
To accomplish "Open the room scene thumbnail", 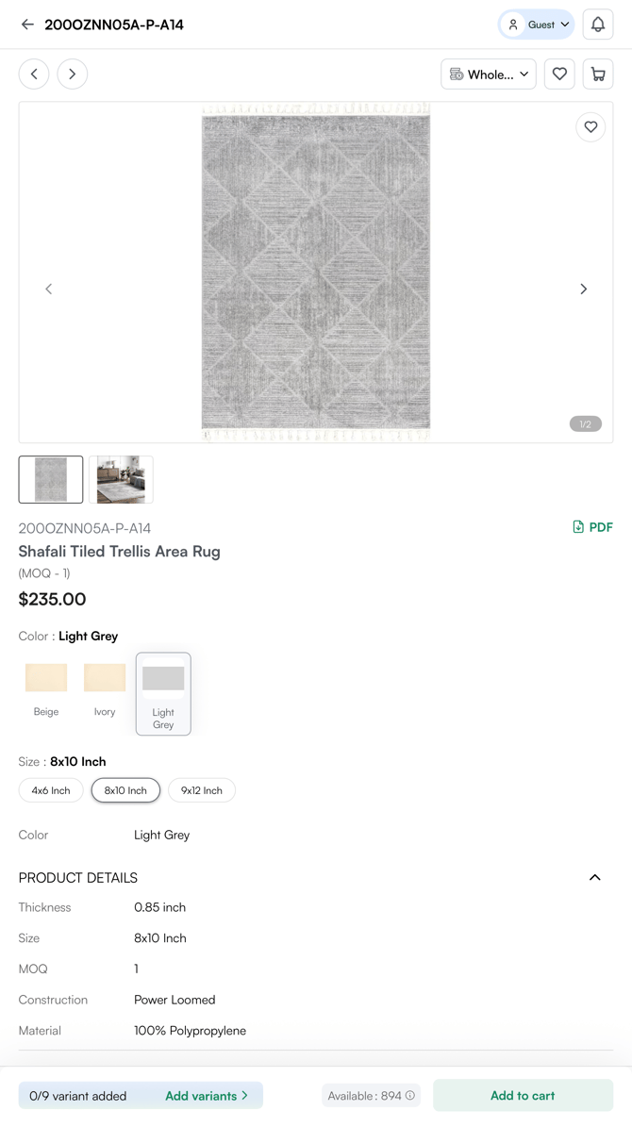I will tap(121, 479).
